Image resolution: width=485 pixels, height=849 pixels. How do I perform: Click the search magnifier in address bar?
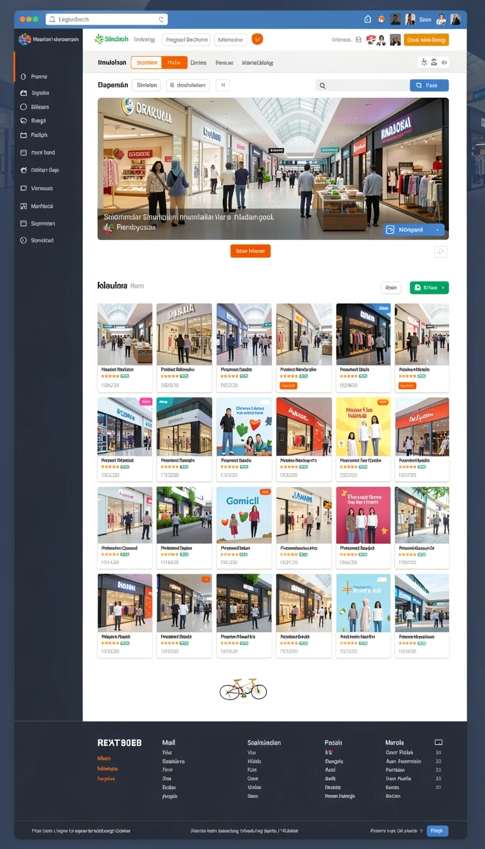(x=52, y=20)
